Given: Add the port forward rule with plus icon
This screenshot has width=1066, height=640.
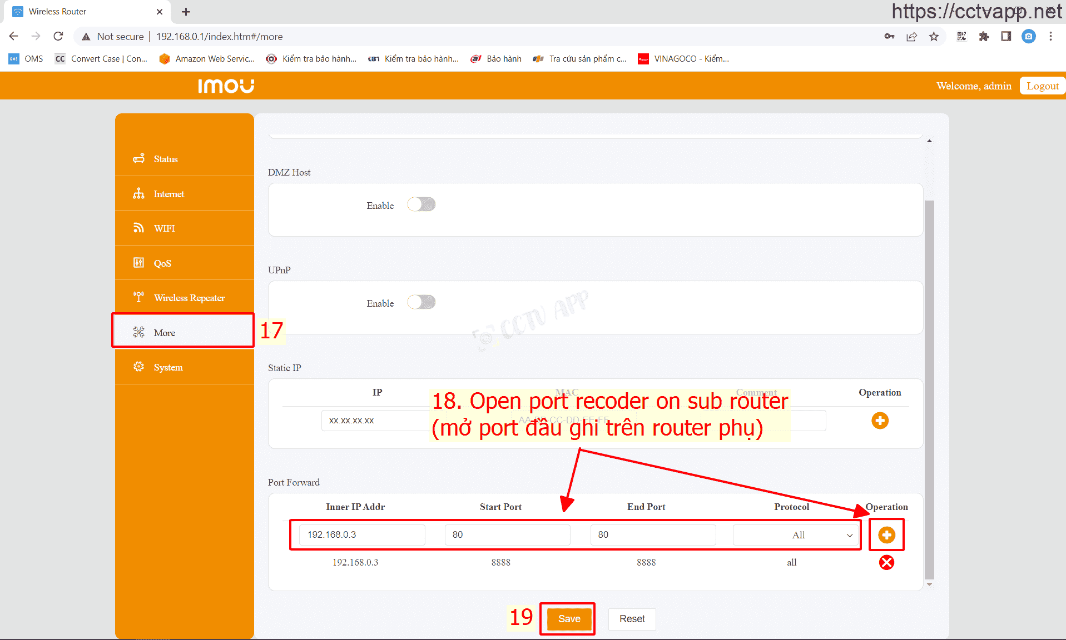Looking at the screenshot, I should click(x=886, y=535).
